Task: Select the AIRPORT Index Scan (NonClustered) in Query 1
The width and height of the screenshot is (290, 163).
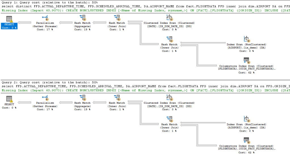Action: [x=246, y=39]
